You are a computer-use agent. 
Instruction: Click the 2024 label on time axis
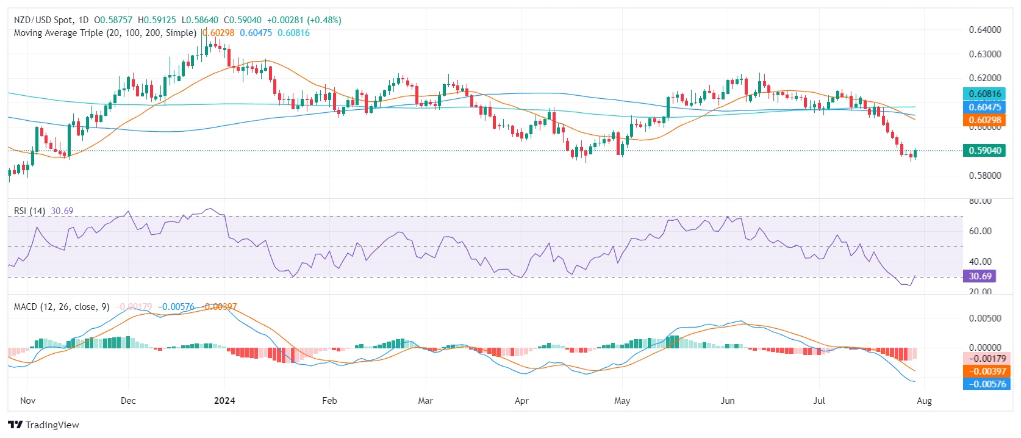(224, 401)
